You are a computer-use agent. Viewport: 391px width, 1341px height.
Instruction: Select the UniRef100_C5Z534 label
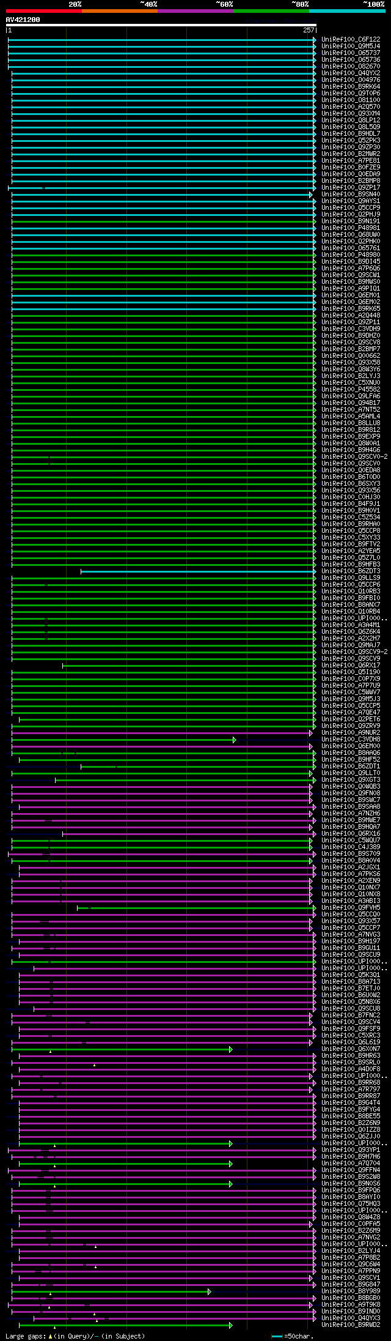click(x=351, y=517)
